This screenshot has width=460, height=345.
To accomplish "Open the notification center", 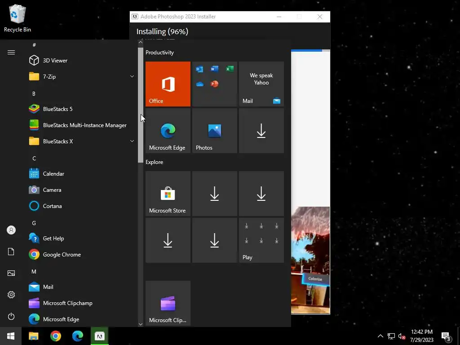I will pos(446,336).
